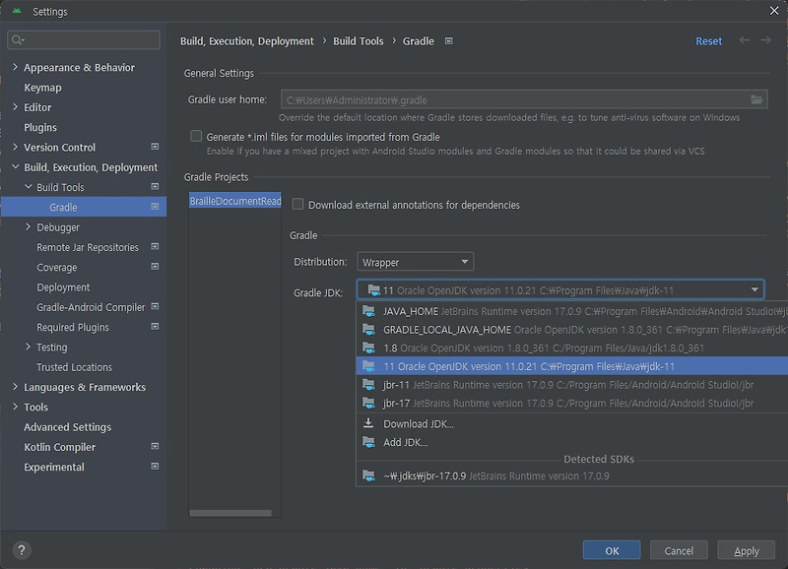Image resolution: width=788 pixels, height=569 pixels.
Task: Click the settings icon beside Gradle in sidebar
Action: (x=155, y=207)
